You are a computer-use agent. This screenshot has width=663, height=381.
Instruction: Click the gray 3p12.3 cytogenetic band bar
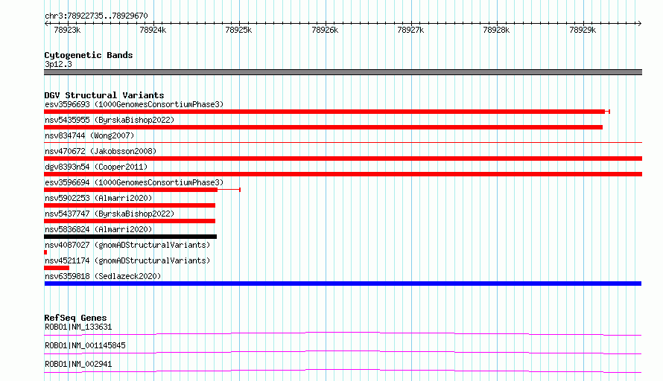(343, 72)
